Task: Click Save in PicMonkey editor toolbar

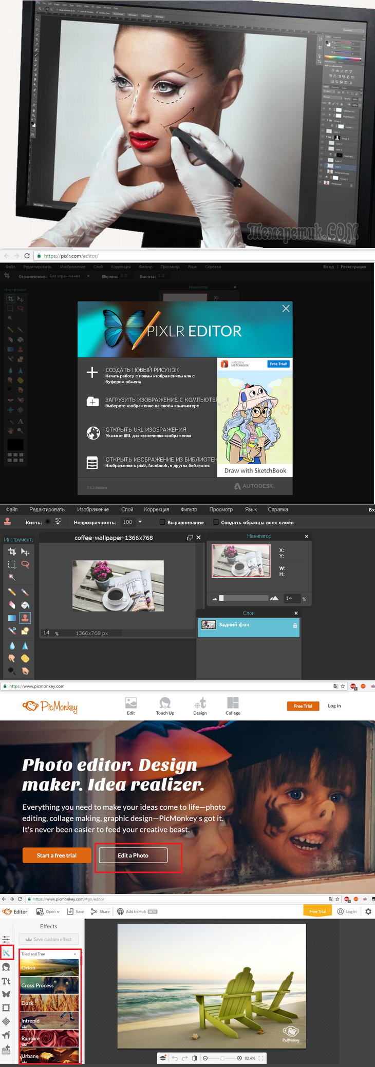Action: [x=76, y=911]
